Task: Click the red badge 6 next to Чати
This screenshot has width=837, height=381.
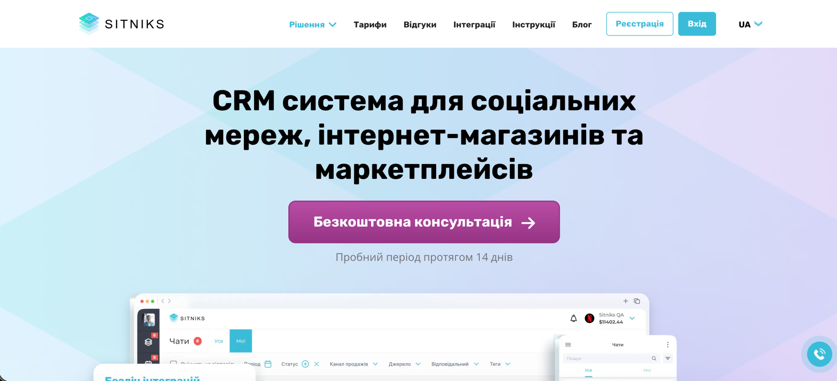Action: [197, 341]
